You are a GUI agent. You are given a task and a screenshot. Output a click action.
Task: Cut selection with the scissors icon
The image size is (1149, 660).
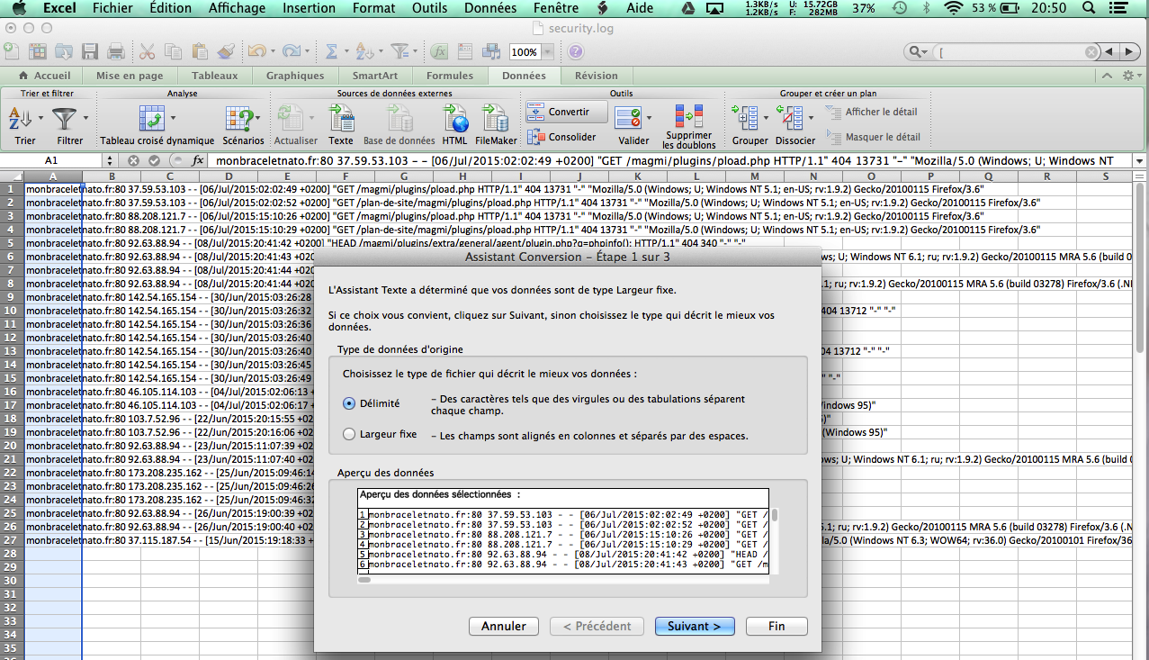pos(148,51)
